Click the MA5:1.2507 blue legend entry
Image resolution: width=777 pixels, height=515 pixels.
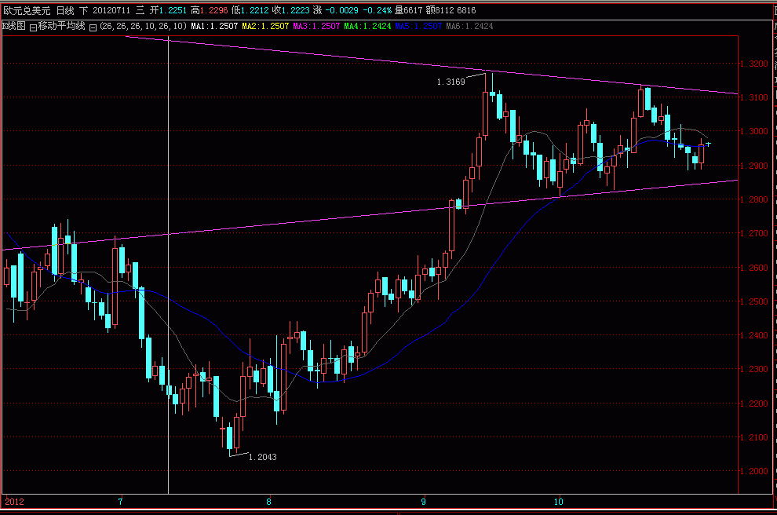click(x=418, y=26)
